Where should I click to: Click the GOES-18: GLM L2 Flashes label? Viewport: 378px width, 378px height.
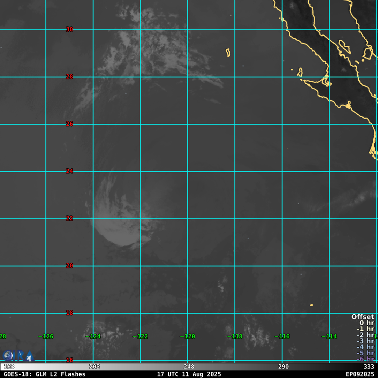tap(45, 374)
